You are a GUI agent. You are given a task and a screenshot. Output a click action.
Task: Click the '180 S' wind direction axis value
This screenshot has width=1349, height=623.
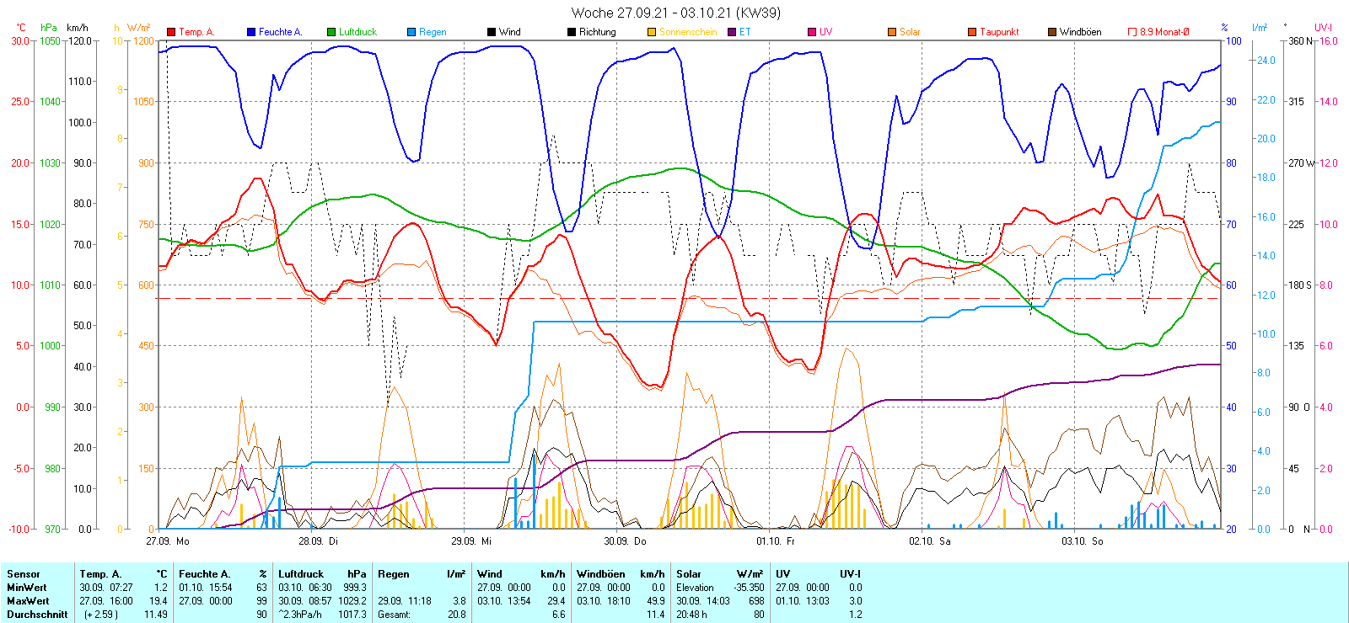[x=1300, y=285]
